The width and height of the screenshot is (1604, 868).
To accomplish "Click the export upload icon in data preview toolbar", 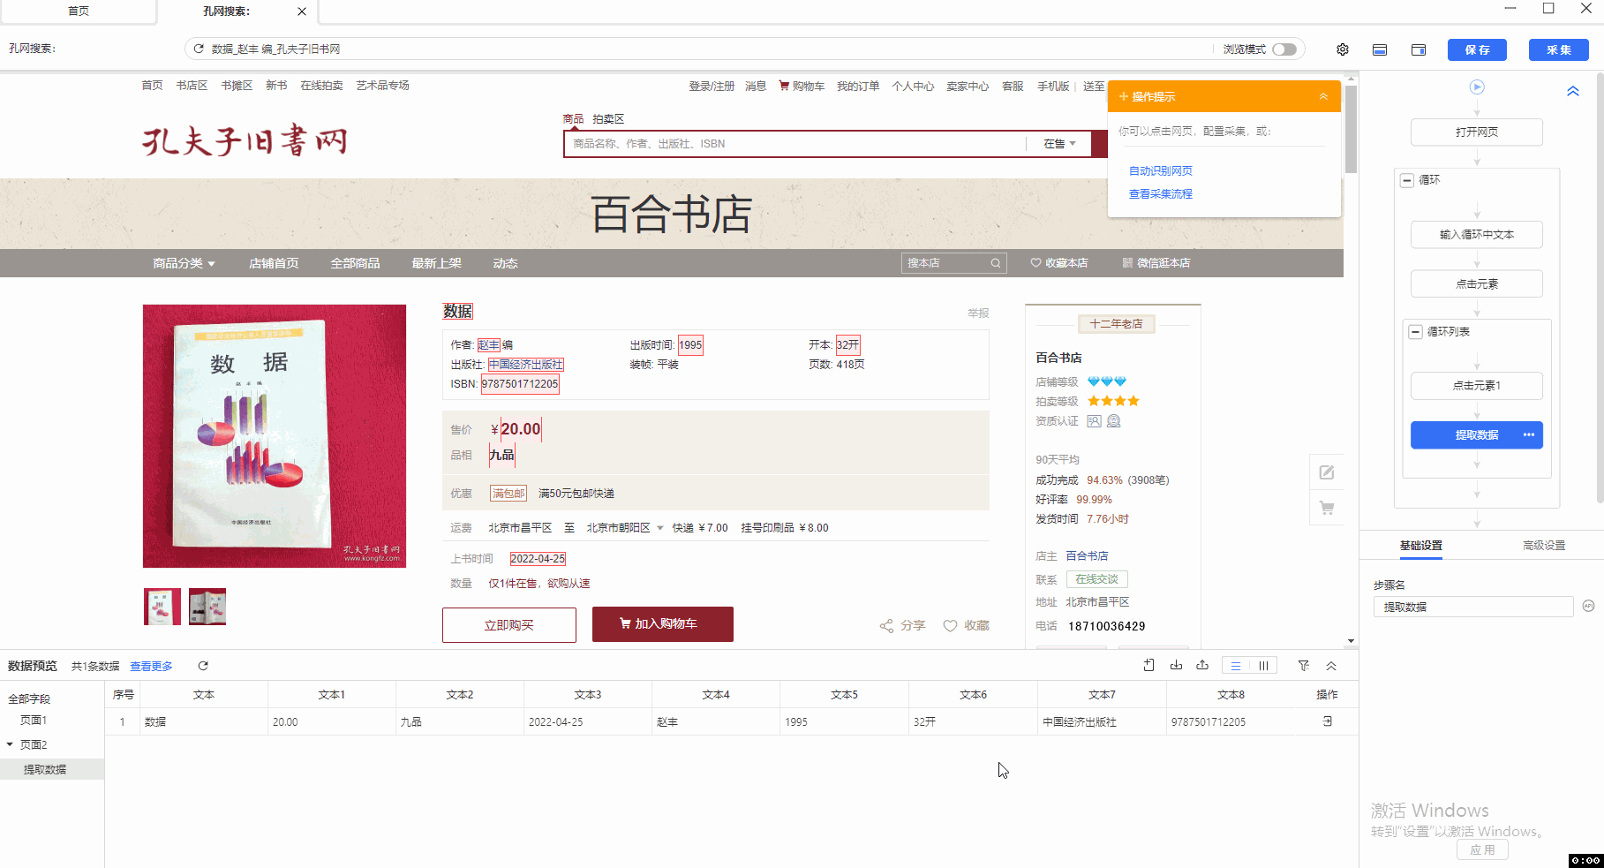I will pyautogui.click(x=1202, y=665).
